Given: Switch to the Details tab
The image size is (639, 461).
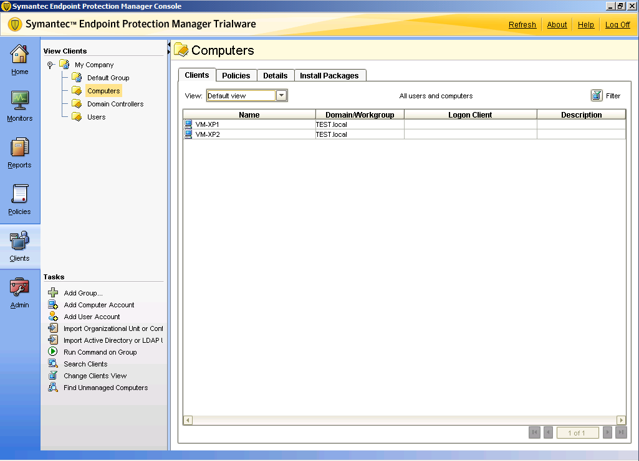Looking at the screenshot, I should coord(276,76).
